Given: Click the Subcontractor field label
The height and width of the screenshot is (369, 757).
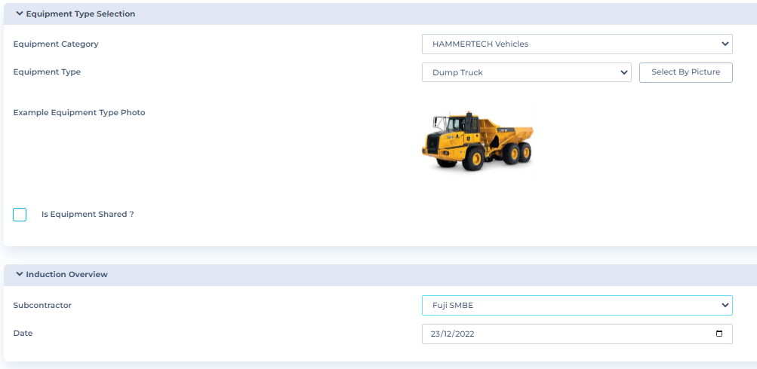Looking at the screenshot, I should 42,305.
